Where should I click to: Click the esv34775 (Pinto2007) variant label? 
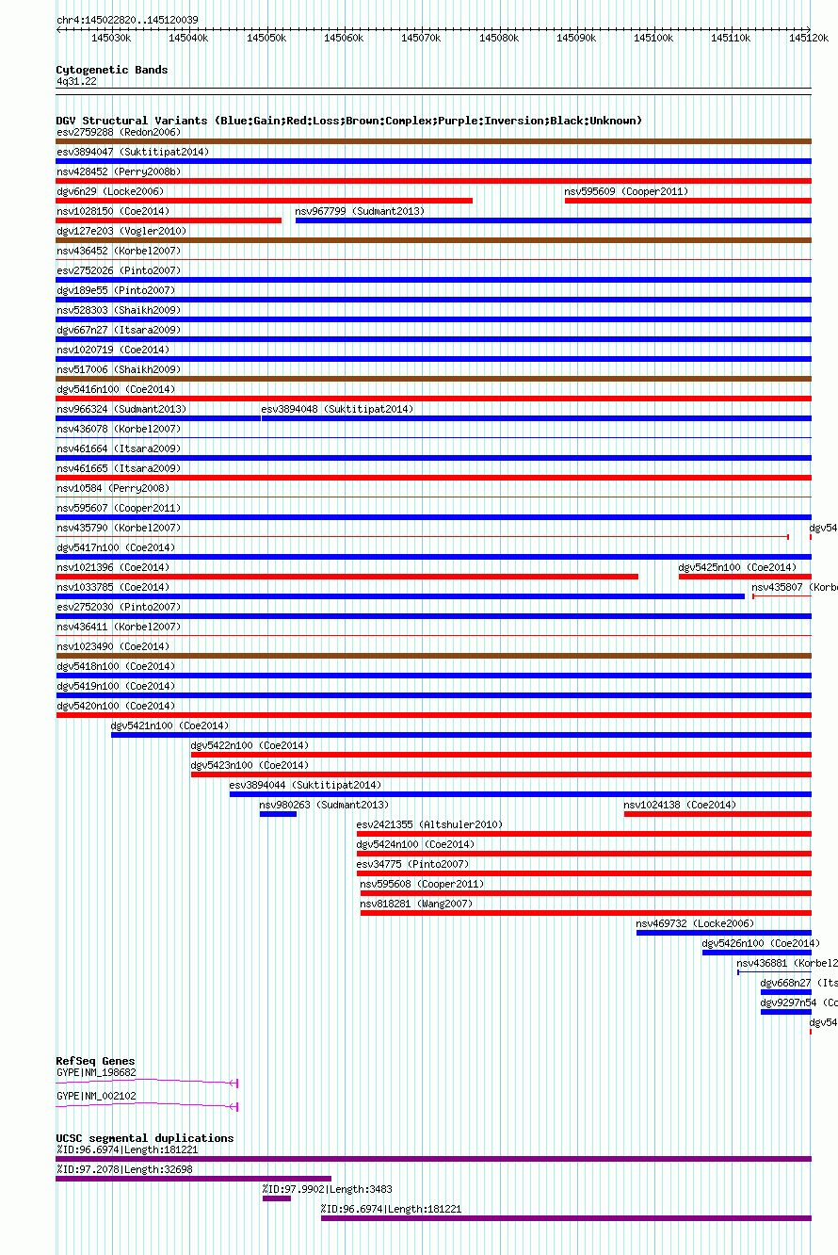(x=412, y=864)
